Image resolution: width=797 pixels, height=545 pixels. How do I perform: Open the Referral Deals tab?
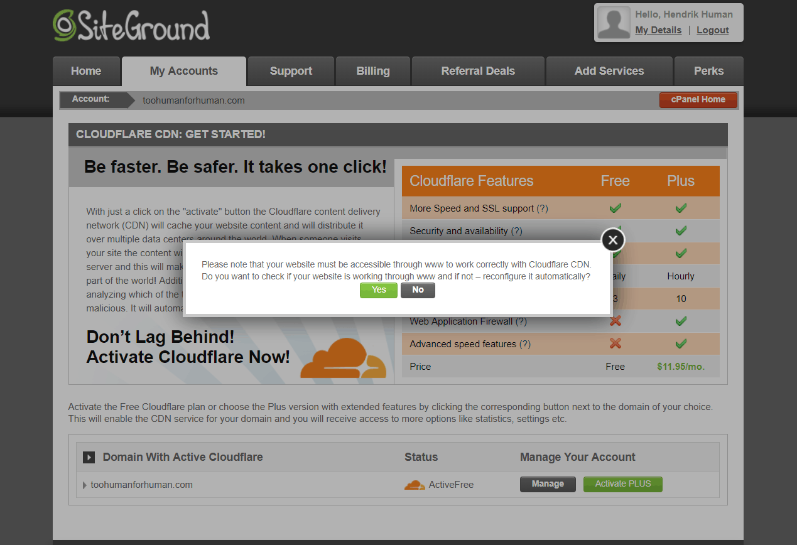[478, 71]
